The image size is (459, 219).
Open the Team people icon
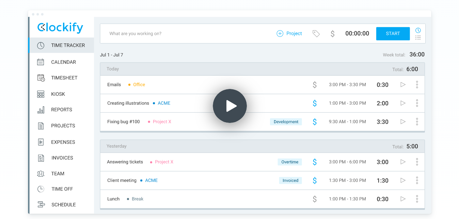click(x=41, y=174)
